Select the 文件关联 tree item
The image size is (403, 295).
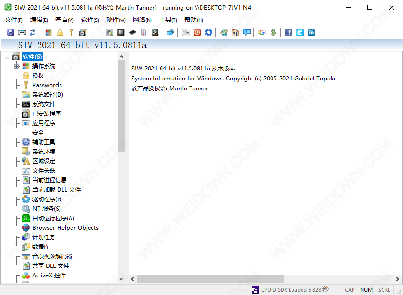44,170
